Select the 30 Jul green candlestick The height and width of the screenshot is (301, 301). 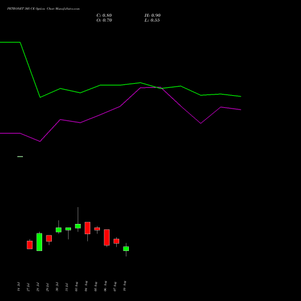[58, 230]
